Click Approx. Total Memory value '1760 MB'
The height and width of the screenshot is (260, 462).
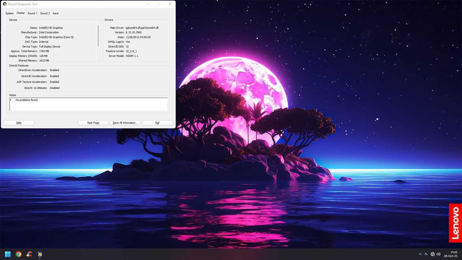tap(44, 51)
